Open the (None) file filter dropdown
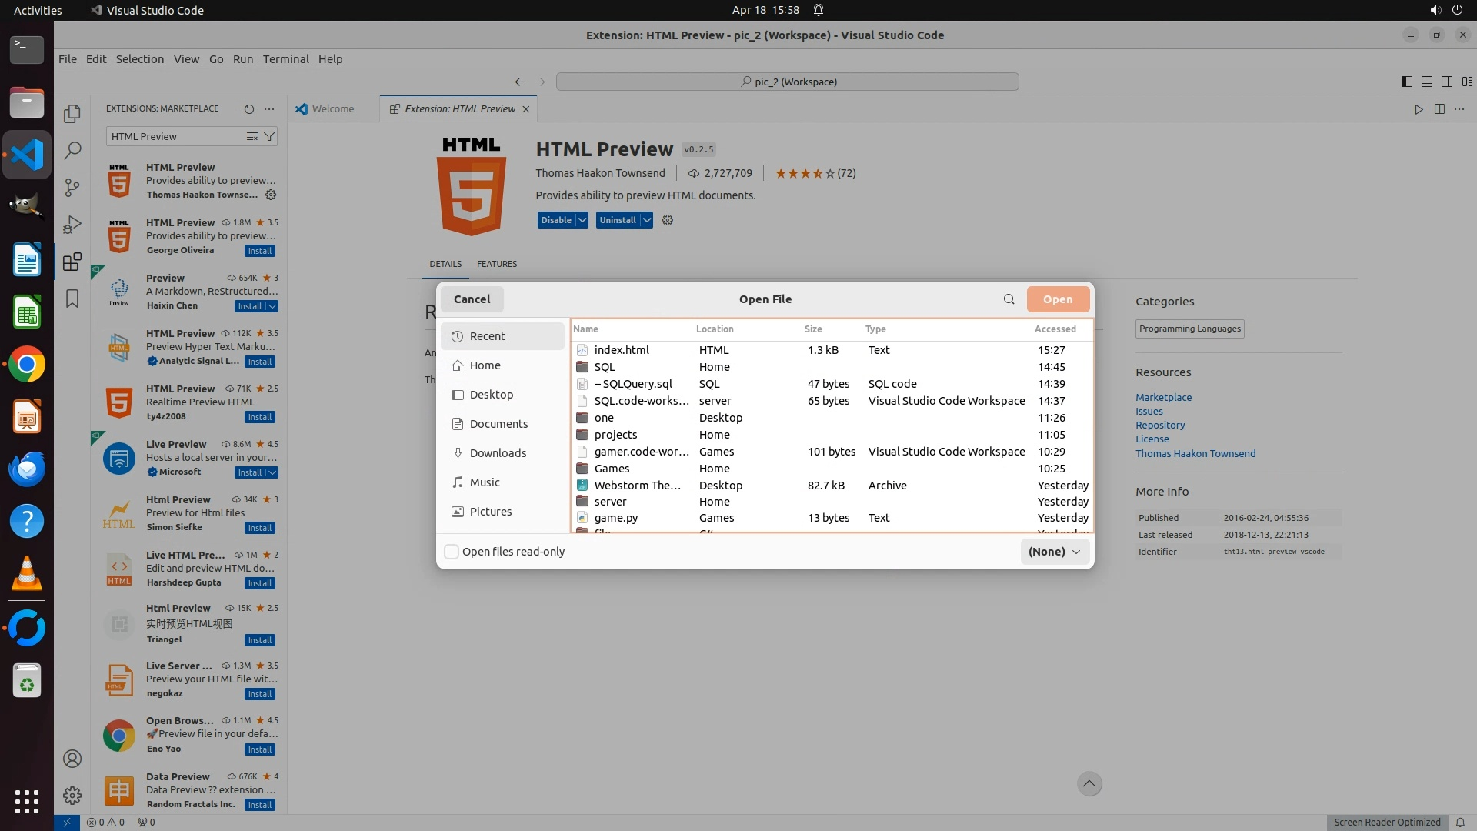 click(1054, 552)
